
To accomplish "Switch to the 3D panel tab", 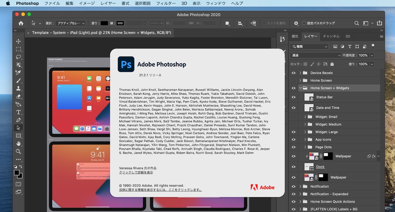I will click(348, 36).
